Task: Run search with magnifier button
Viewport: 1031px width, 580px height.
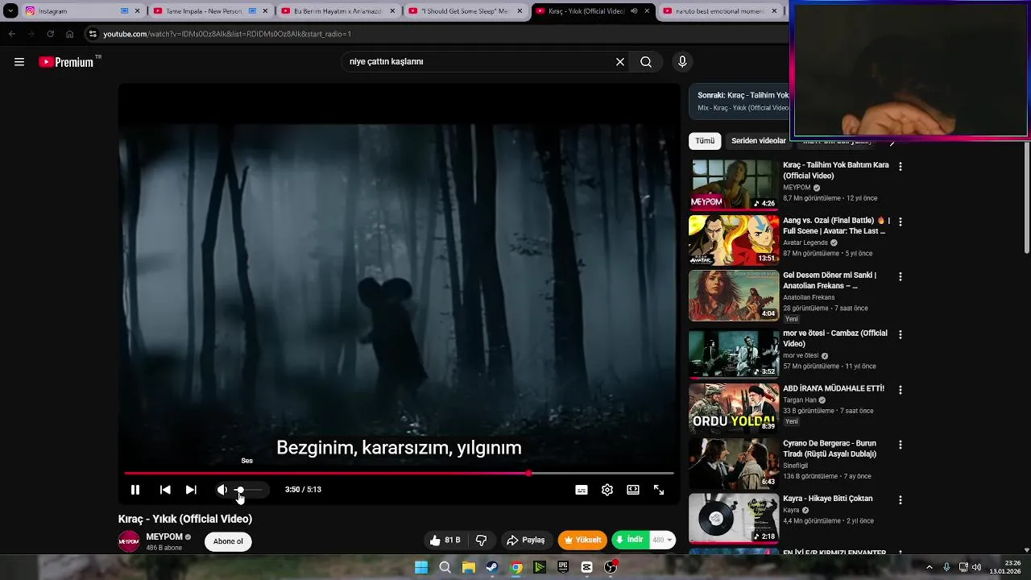Action: click(646, 62)
